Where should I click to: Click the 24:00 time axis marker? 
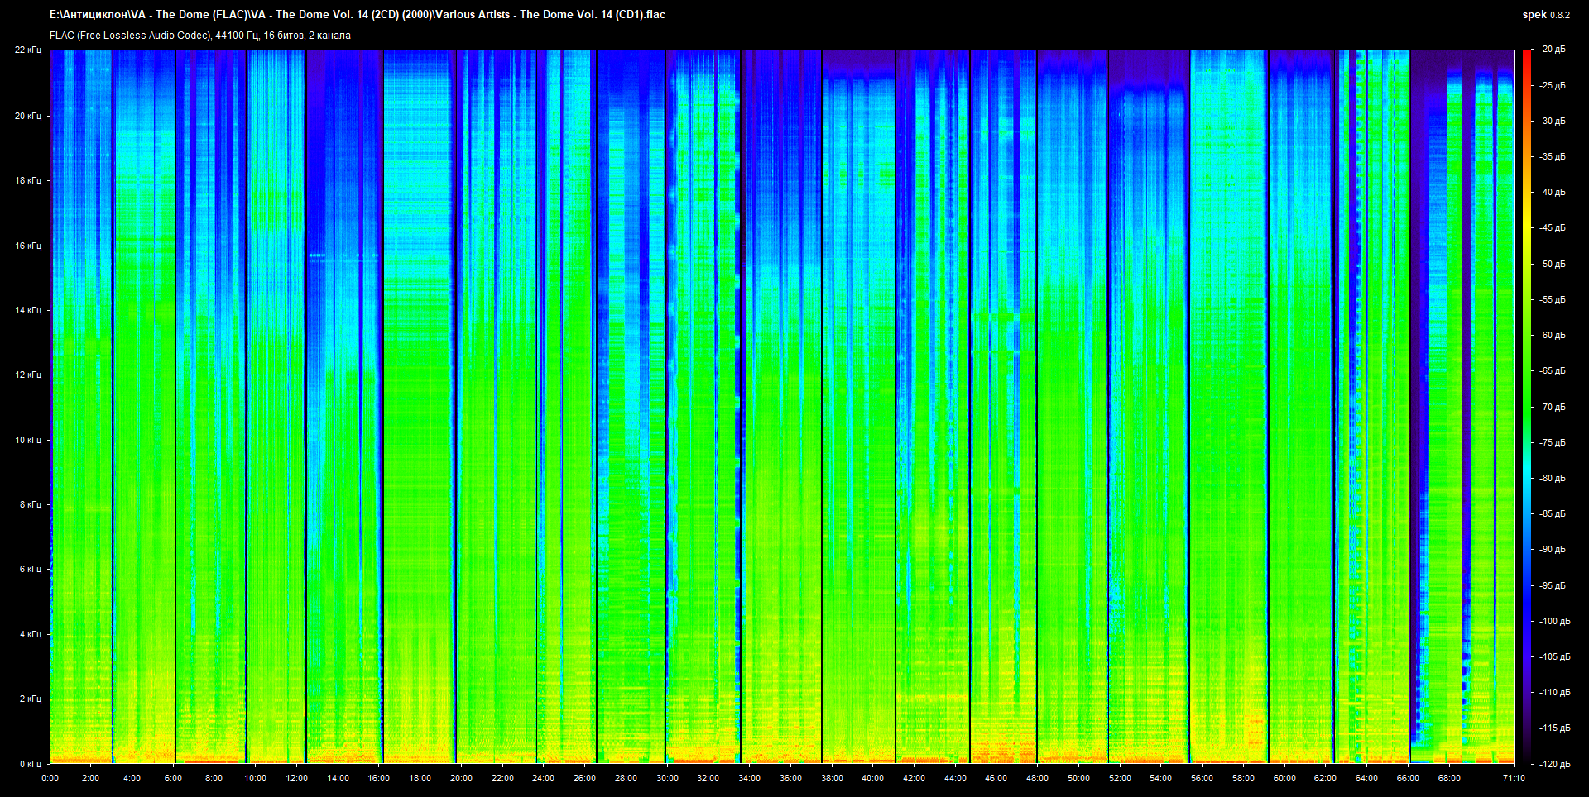coord(543,778)
